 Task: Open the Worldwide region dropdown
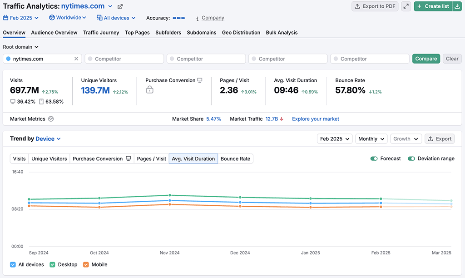(x=68, y=18)
